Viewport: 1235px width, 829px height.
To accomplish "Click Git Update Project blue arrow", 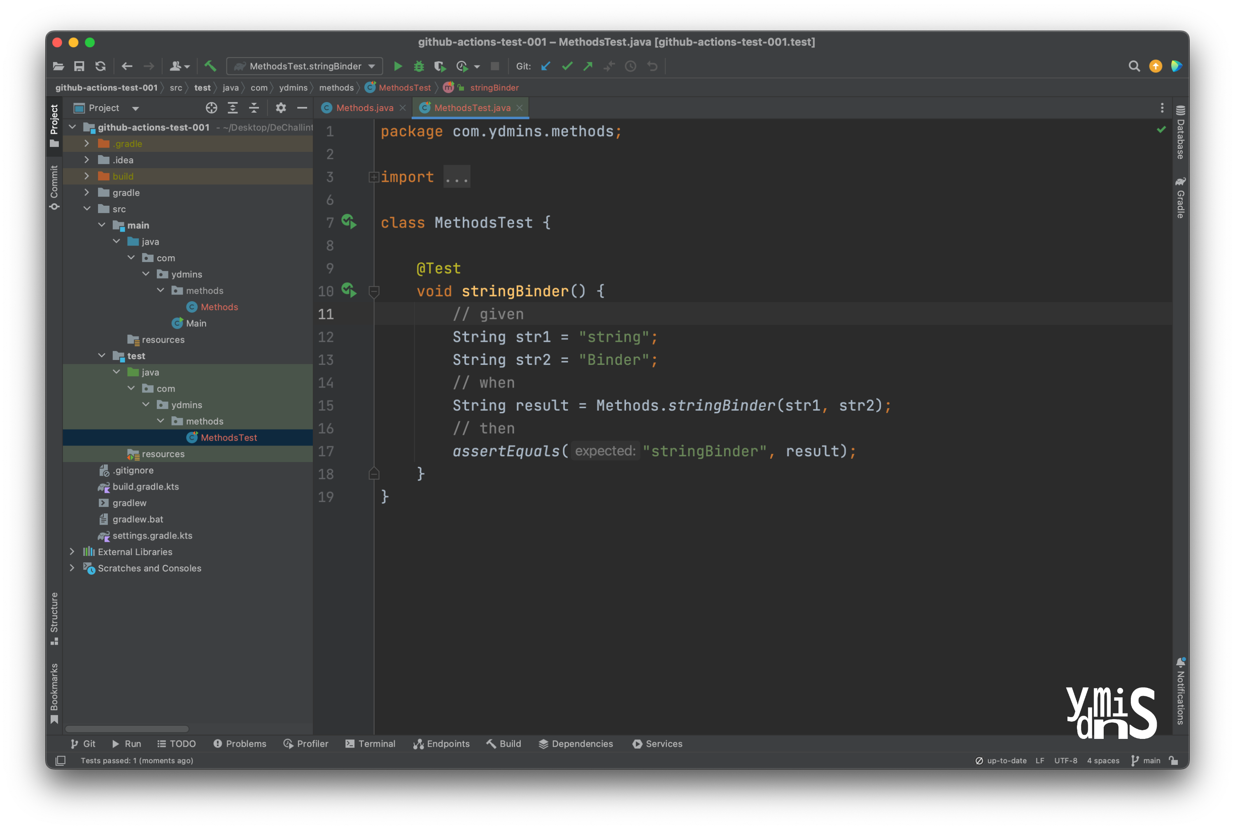I will [x=546, y=66].
